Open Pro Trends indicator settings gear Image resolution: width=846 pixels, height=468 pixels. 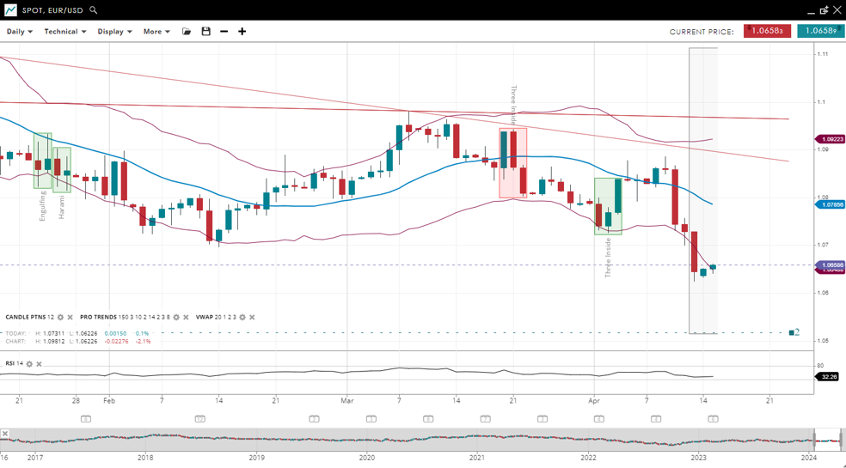pyautogui.click(x=176, y=318)
